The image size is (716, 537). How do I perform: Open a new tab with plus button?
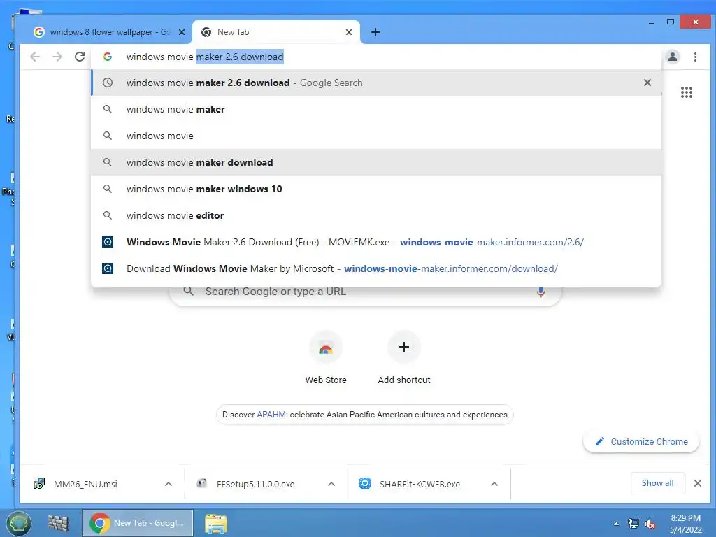(375, 32)
